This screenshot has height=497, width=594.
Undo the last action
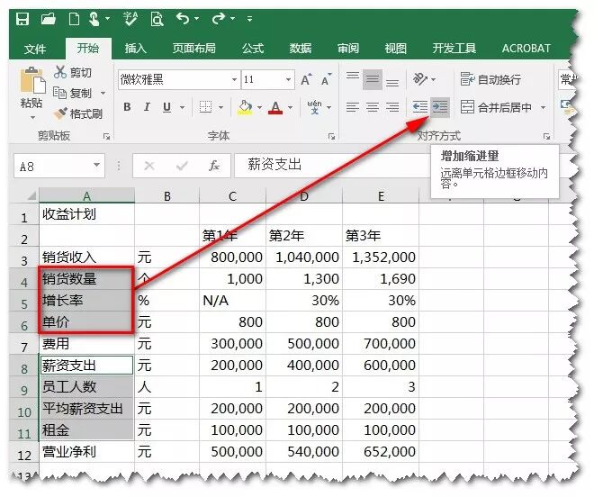183,18
